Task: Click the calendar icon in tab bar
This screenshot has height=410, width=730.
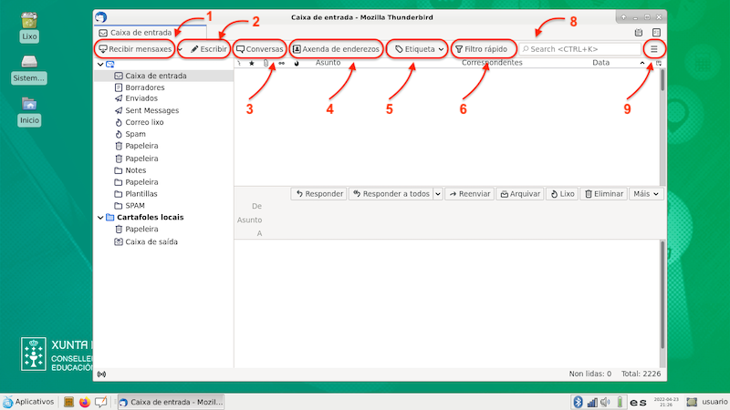Action: tap(639, 32)
